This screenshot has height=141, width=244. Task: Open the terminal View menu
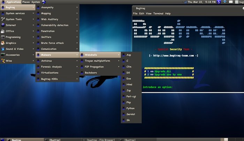[148, 14]
